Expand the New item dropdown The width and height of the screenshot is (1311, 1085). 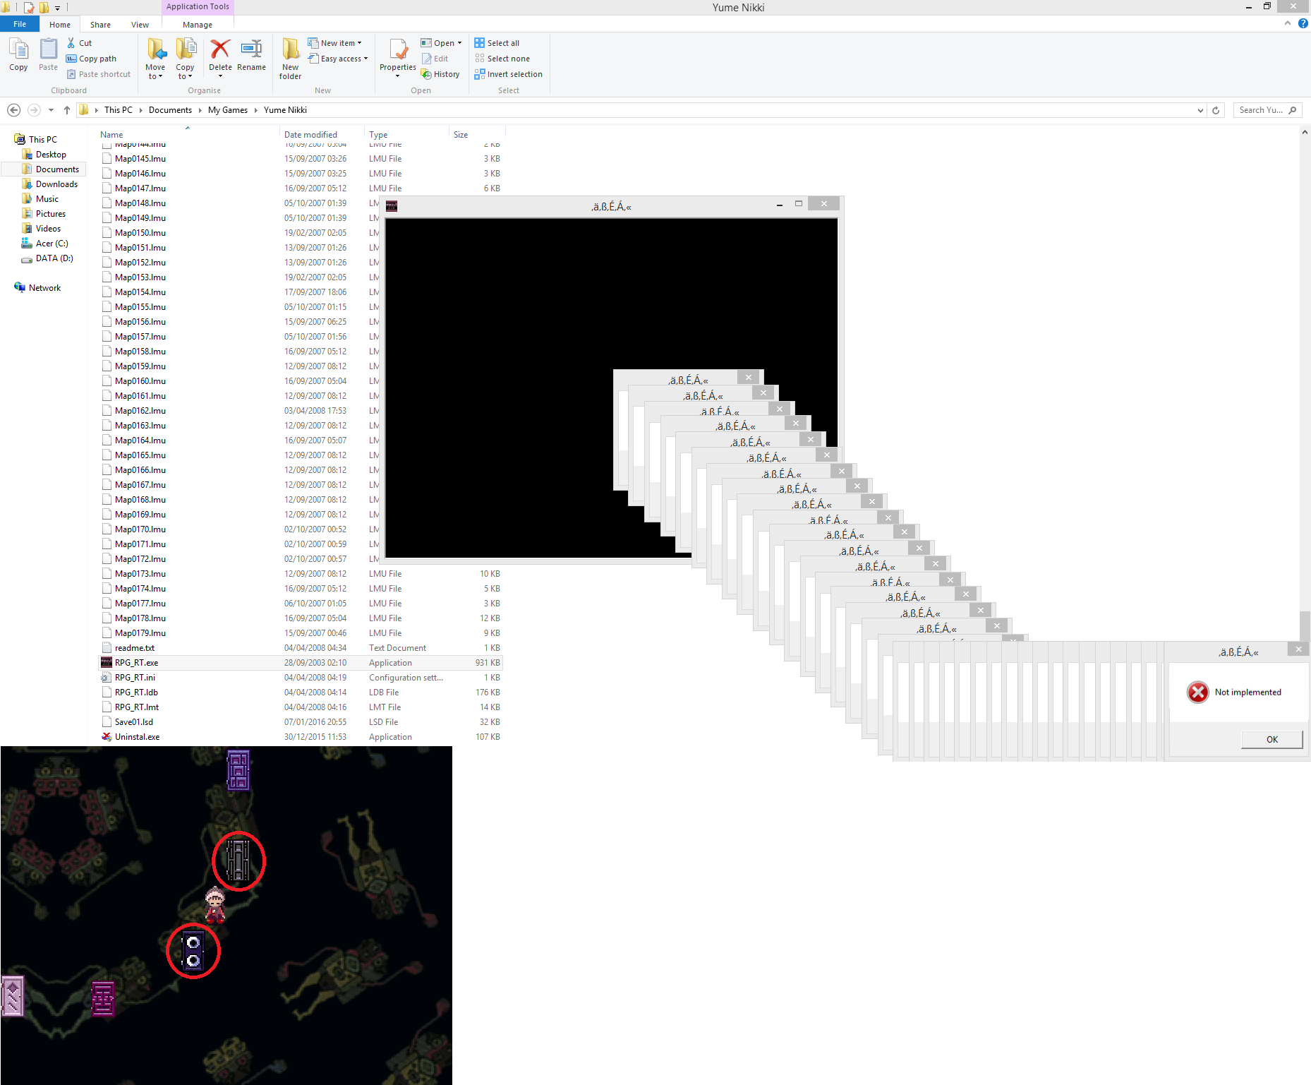coord(359,43)
